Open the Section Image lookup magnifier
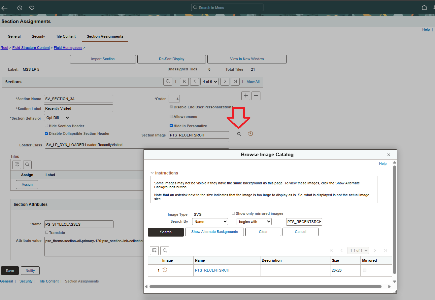435x300 pixels. [x=239, y=133]
